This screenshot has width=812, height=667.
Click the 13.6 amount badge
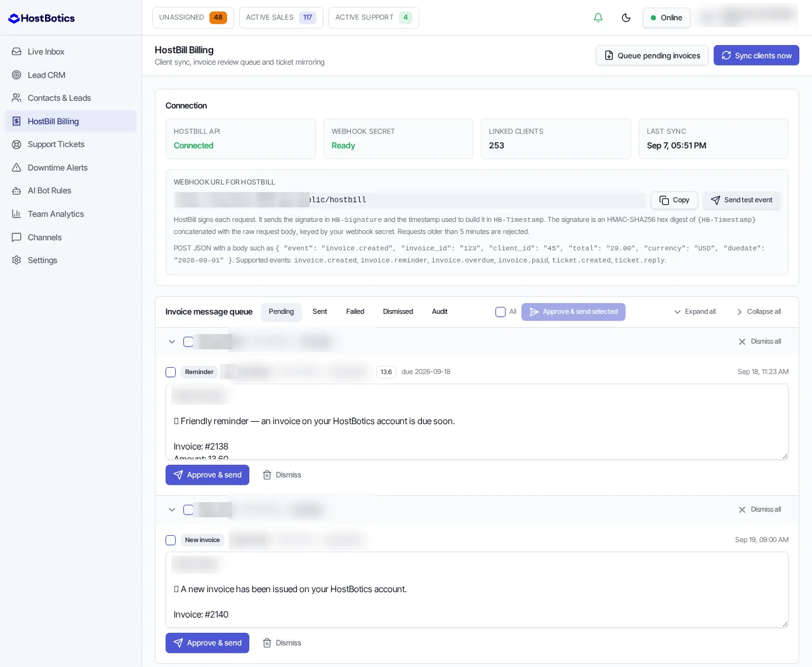[386, 372]
